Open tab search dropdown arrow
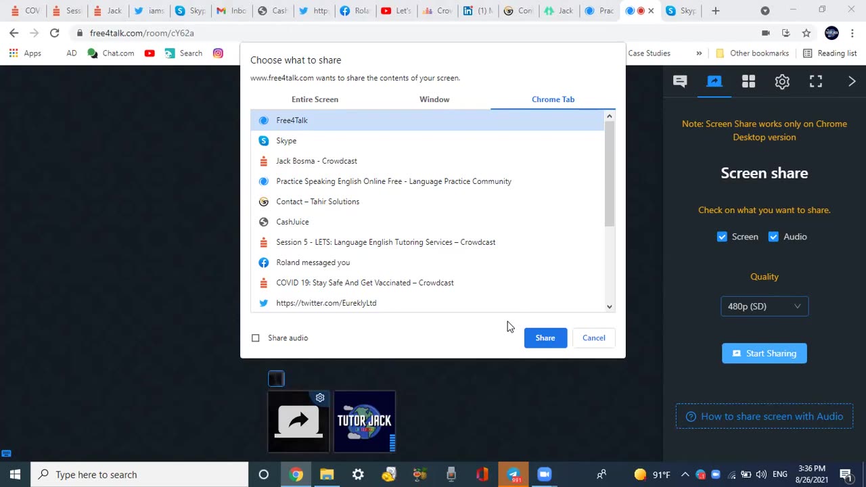The image size is (866, 487). [765, 11]
